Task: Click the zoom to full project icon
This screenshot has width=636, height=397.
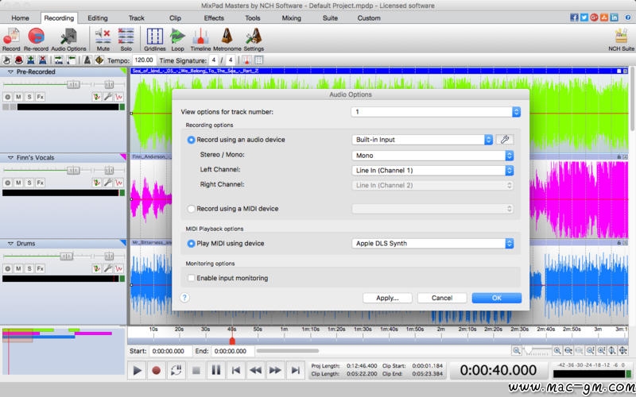Action: [623, 350]
